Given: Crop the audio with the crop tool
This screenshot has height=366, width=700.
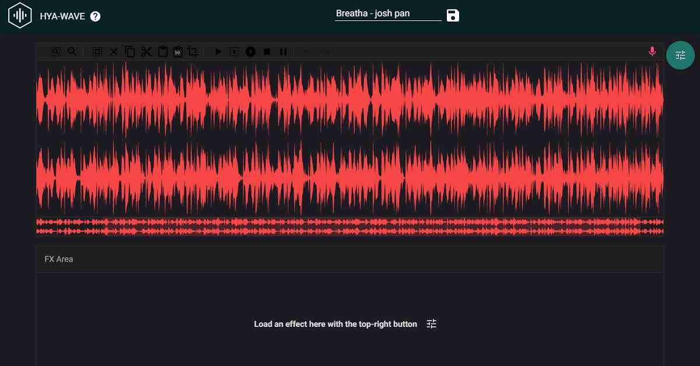Looking at the screenshot, I should 192,52.
